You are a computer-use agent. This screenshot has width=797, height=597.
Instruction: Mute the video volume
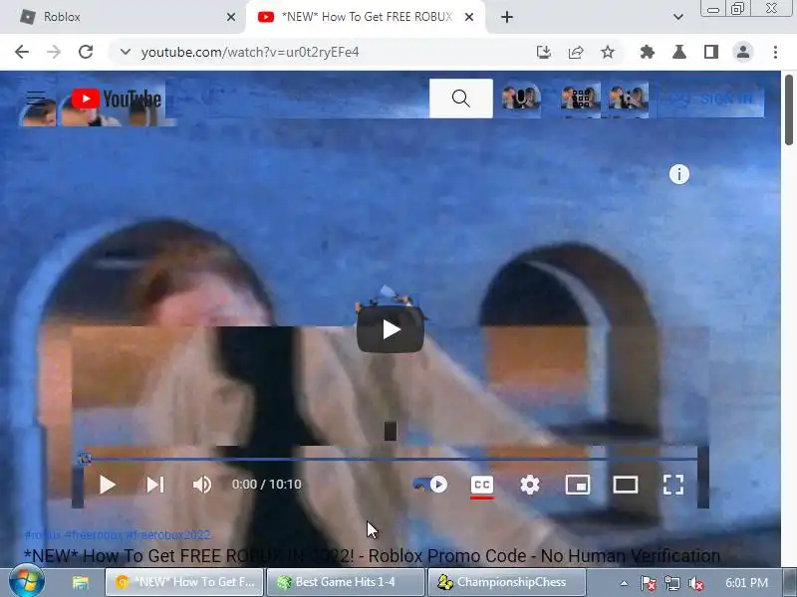[x=202, y=485]
